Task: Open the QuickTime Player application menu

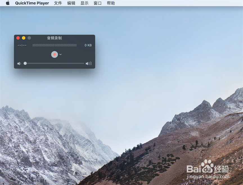Action: 32,3
